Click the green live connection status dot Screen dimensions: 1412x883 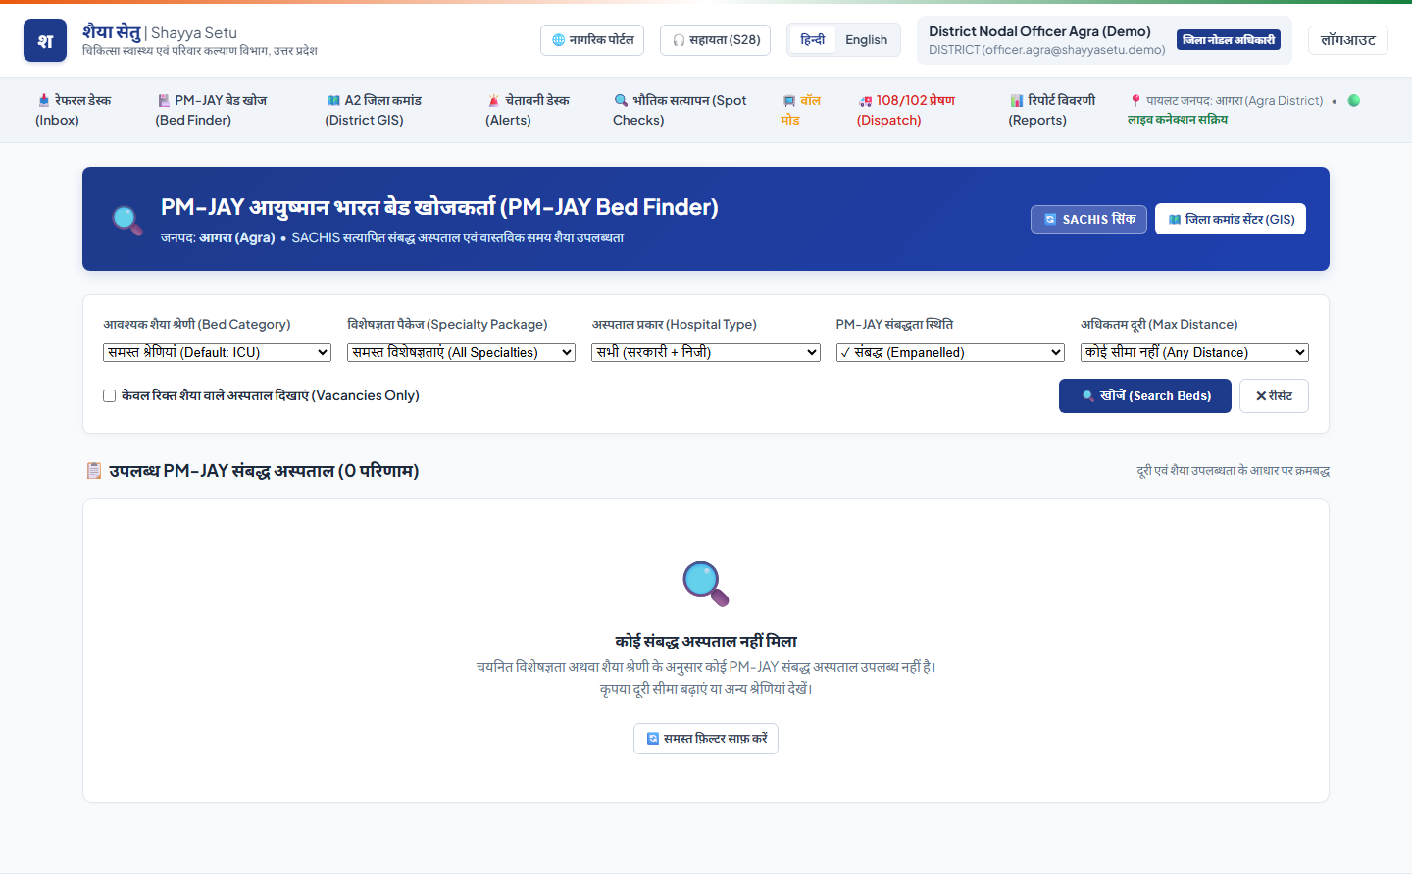[1354, 100]
